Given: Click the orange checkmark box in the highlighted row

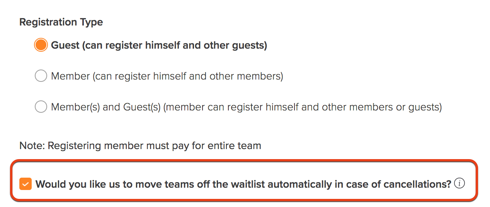Looking at the screenshot, I should pos(26,184).
